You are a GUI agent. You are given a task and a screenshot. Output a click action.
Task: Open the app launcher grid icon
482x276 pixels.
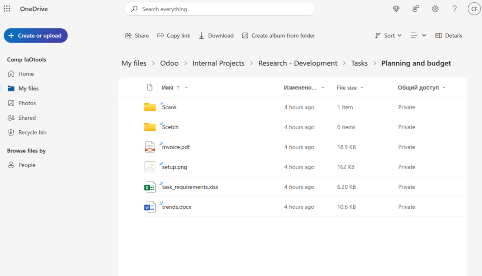(7, 9)
